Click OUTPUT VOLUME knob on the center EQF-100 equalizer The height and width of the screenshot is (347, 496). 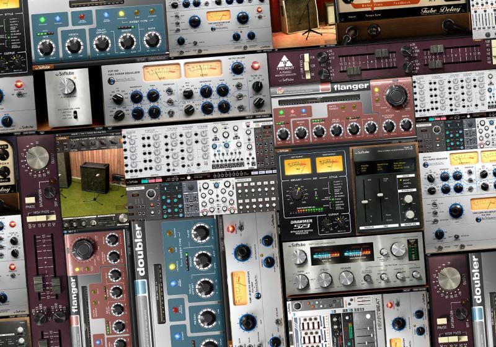tap(237, 68)
